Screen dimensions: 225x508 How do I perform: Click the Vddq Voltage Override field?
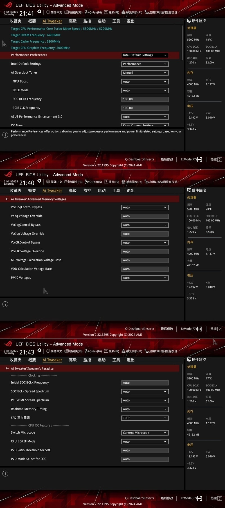(145, 216)
